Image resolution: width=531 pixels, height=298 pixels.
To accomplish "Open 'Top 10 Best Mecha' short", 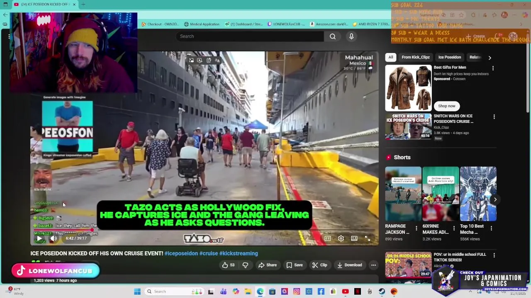I will click(x=478, y=194).
